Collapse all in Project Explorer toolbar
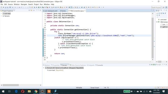This screenshot has height=94, width=168. pos(29,10)
